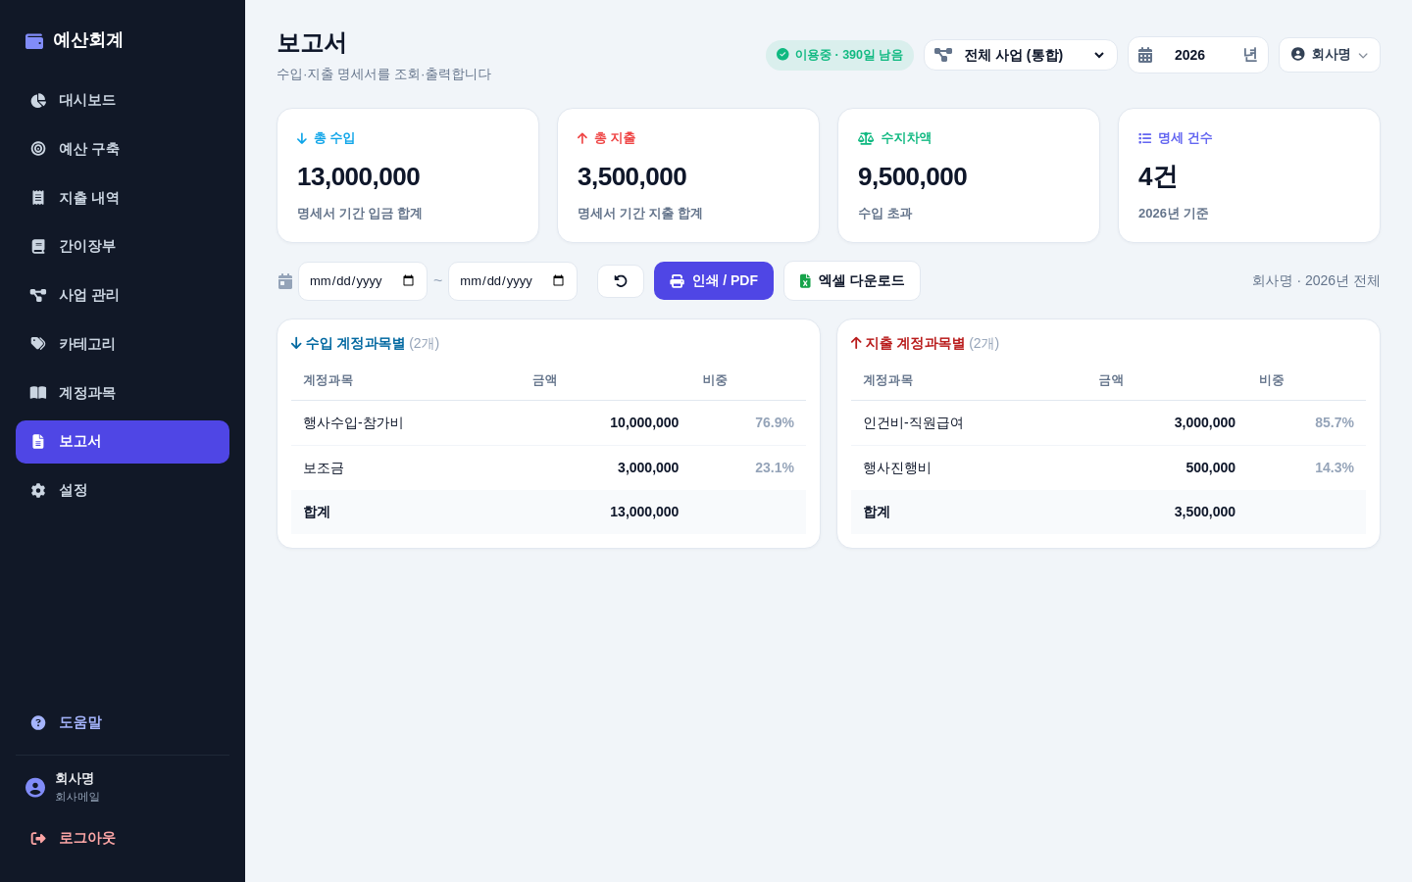Screen dimensions: 1412x882
Task: Click the year 2026 input field
Action: (x=1198, y=55)
